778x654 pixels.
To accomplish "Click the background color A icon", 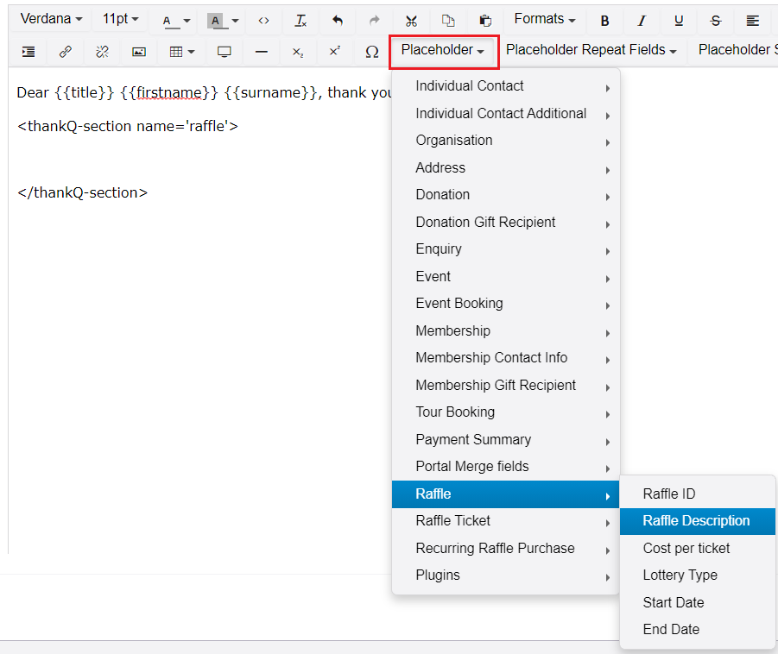I will pyautogui.click(x=215, y=21).
